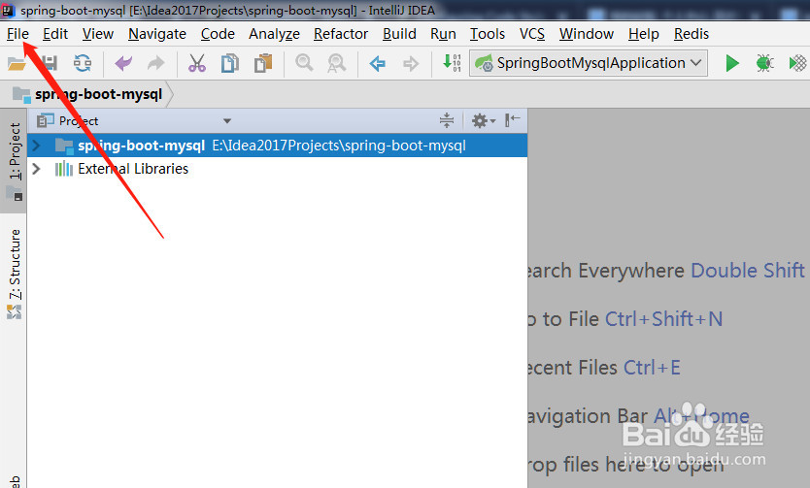Click the Build project icon
Screen dimensions: 810x488
point(452,63)
